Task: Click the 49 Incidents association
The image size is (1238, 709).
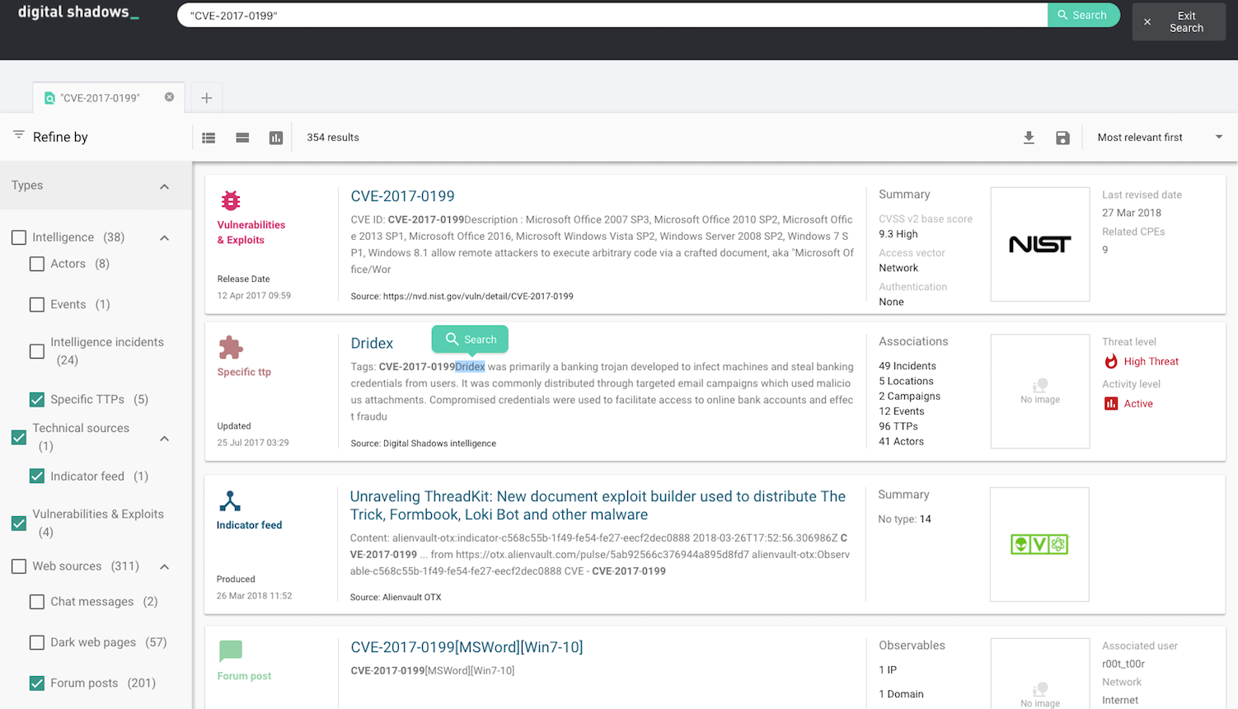Action: coord(907,366)
